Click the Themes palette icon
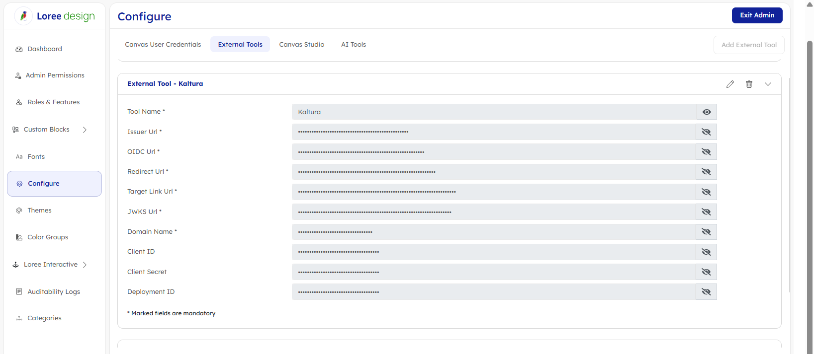The width and height of the screenshot is (814, 354). point(19,211)
